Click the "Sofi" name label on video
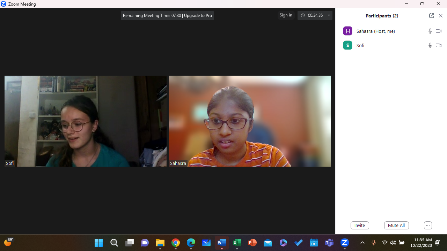The image size is (447, 251). click(10, 163)
